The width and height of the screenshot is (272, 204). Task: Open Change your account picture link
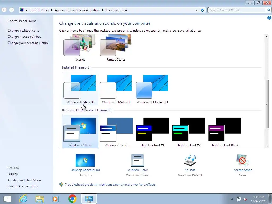click(28, 43)
